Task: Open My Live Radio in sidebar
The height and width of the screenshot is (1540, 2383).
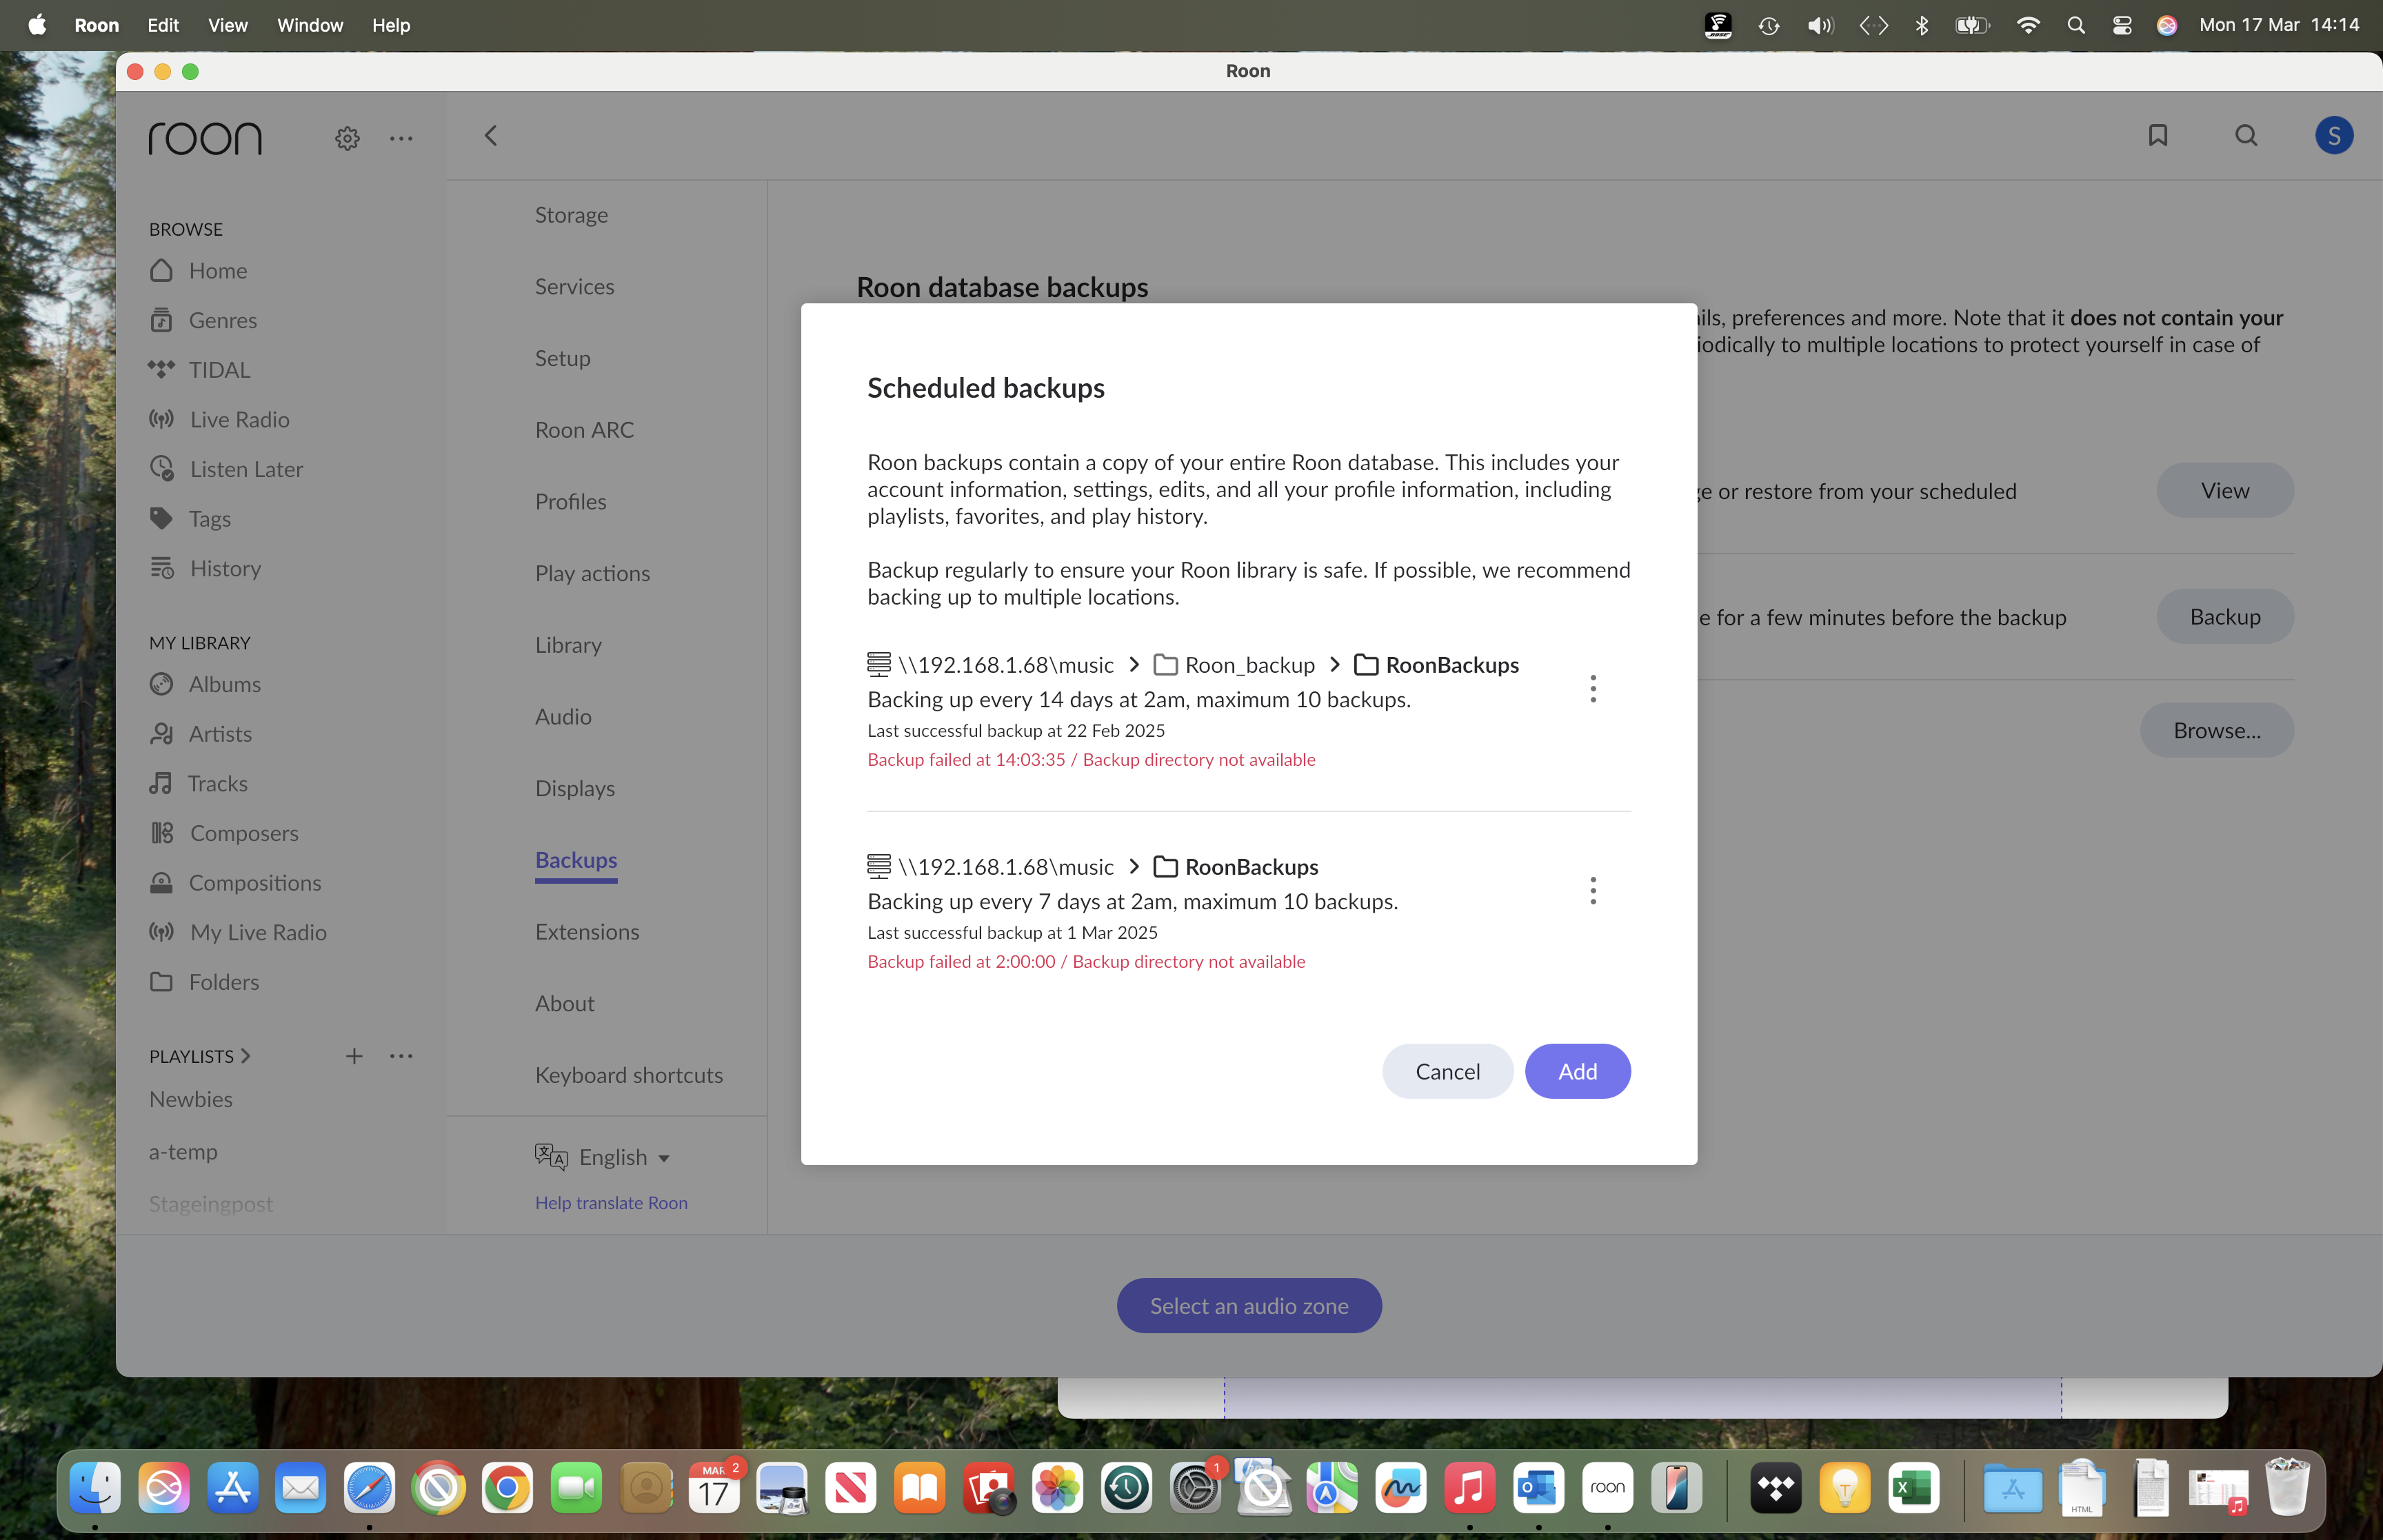Action: (237, 932)
